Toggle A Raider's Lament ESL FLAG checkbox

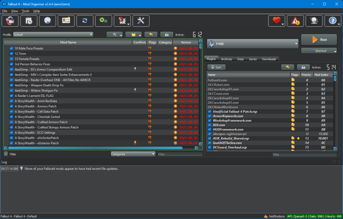pos(12,96)
